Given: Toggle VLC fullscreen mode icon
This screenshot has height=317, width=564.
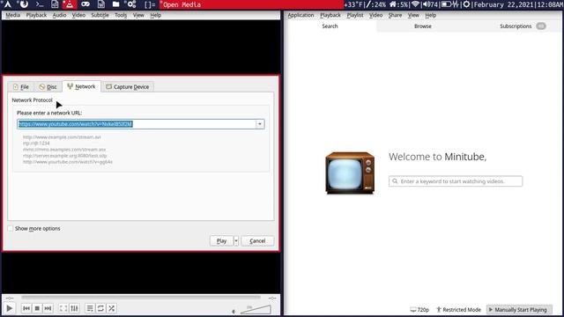Looking at the screenshot, I should tap(63, 308).
